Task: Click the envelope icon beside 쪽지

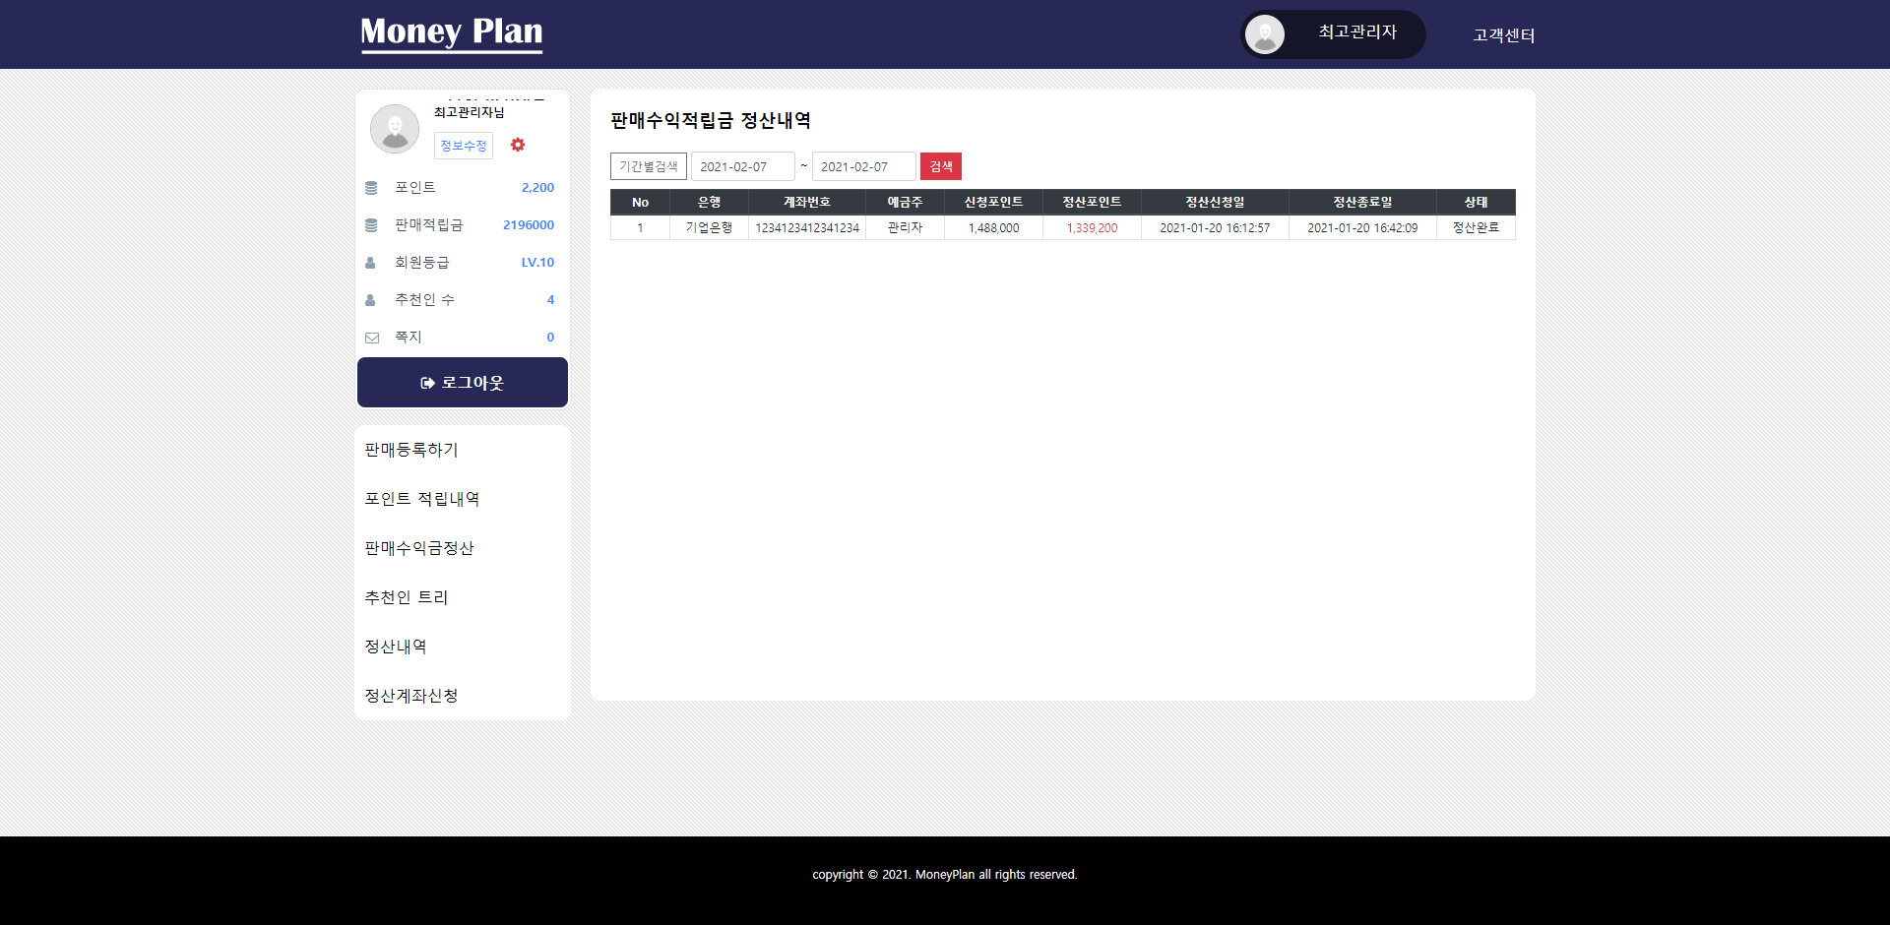Action: [372, 338]
